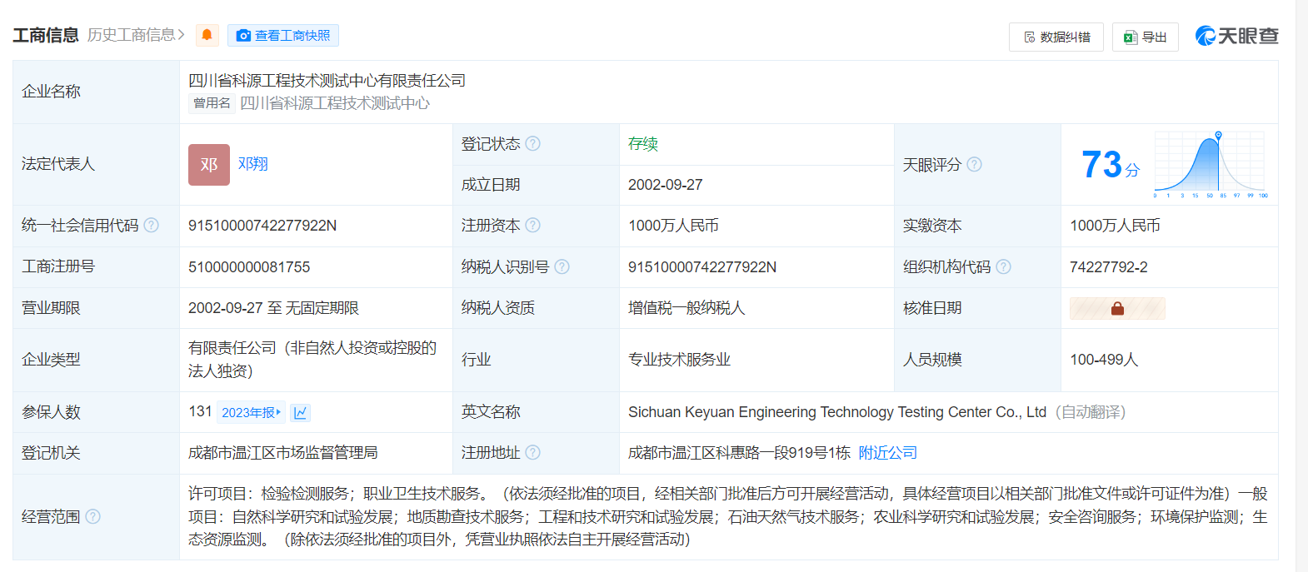Click the 73 in the 天眼评分 score
The height and width of the screenshot is (572, 1308).
(1102, 164)
